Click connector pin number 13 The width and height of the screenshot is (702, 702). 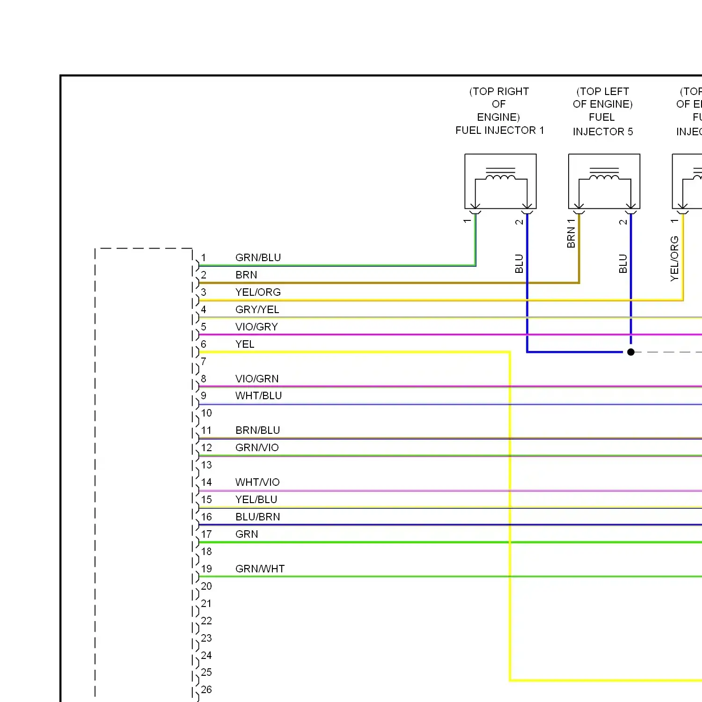tap(206, 465)
